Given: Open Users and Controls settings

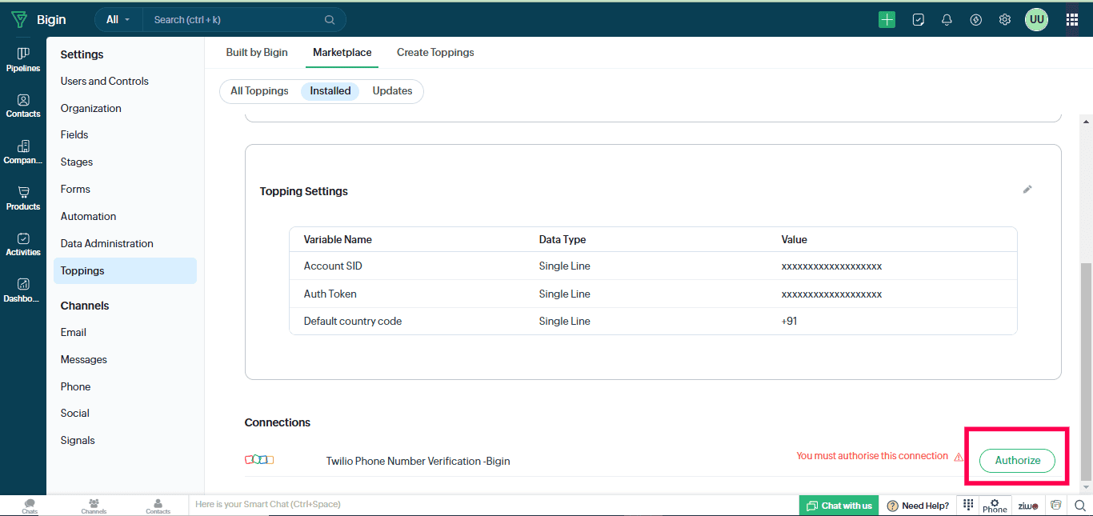Looking at the screenshot, I should [105, 81].
